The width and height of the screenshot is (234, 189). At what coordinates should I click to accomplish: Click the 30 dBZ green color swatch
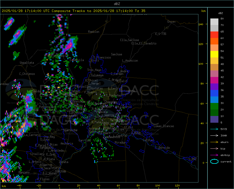click(x=214, y=106)
